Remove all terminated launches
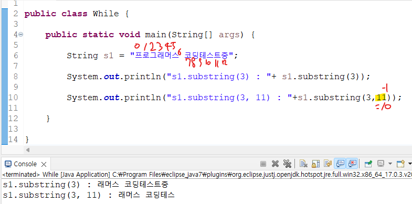412x204 pixels. click(x=287, y=164)
